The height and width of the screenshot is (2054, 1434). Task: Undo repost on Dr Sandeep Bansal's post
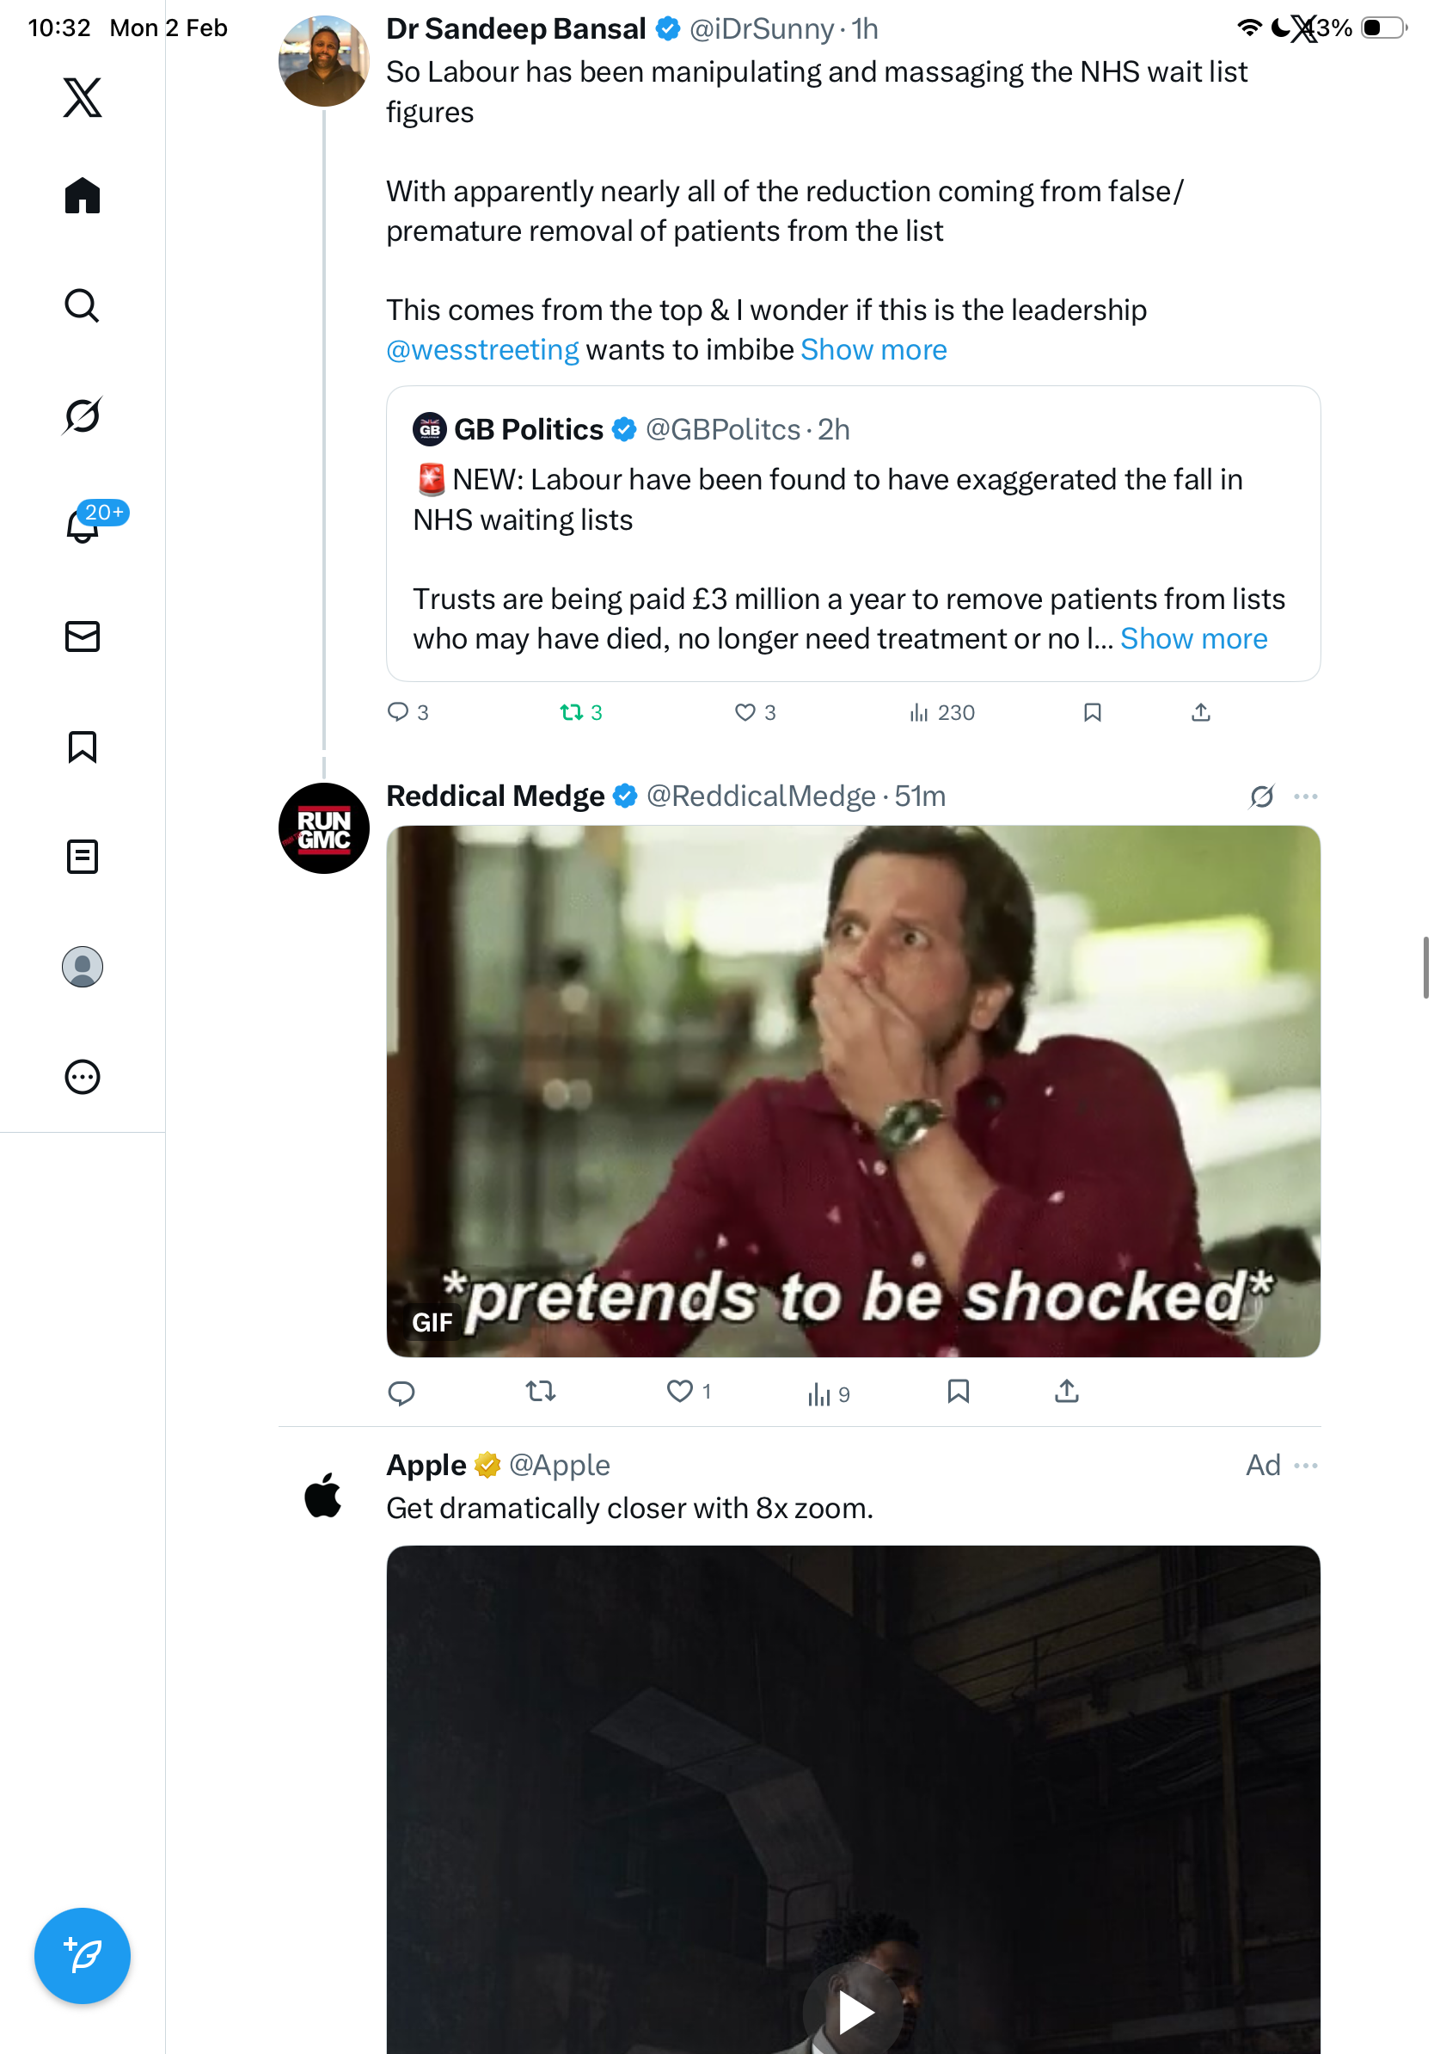click(571, 712)
